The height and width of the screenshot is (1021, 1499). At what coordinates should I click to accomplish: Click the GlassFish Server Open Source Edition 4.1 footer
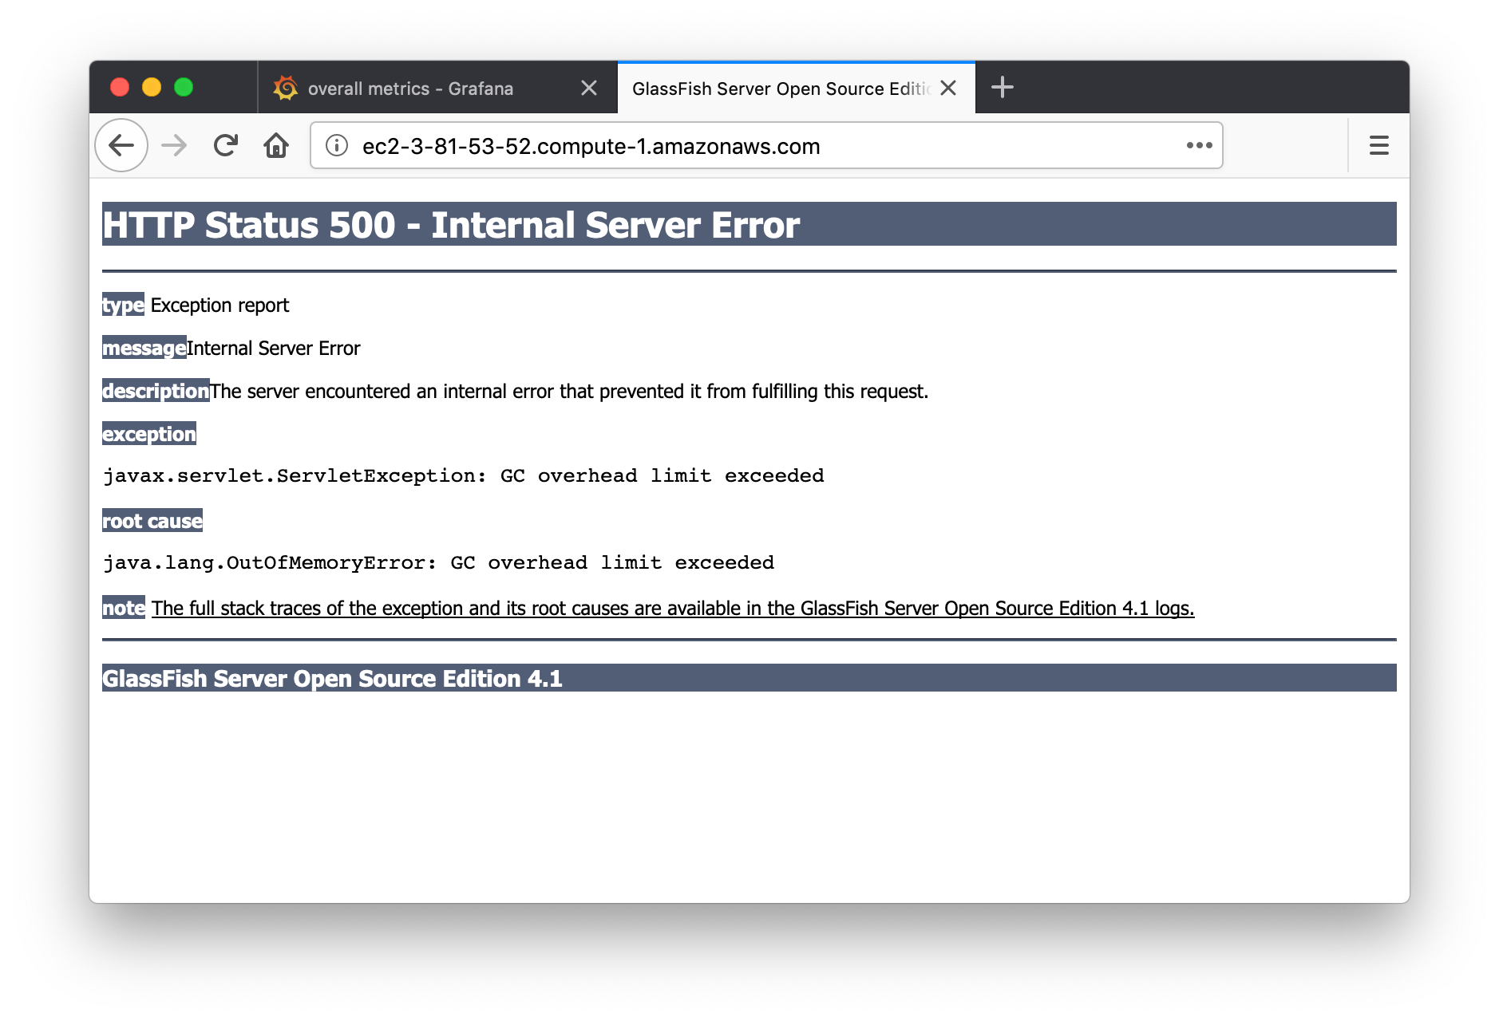click(x=749, y=678)
